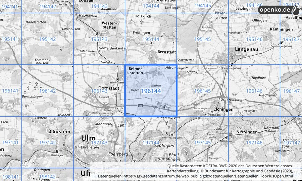The image size is (302, 181).
Task: Click the wind turbine icon near Holzkirch
Action: [141, 21]
